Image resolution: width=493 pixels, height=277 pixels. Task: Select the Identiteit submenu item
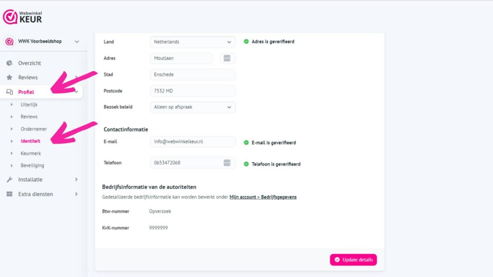coord(30,141)
